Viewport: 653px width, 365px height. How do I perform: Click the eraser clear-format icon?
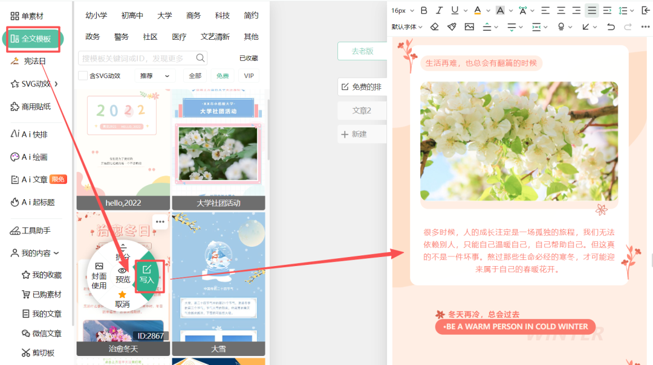point(435,27)
